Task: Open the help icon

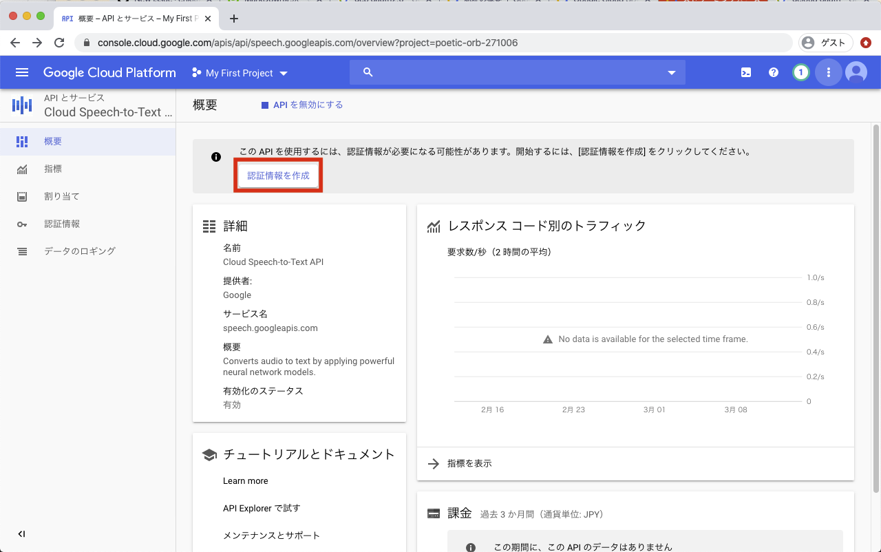Action: tap(773, 72)
